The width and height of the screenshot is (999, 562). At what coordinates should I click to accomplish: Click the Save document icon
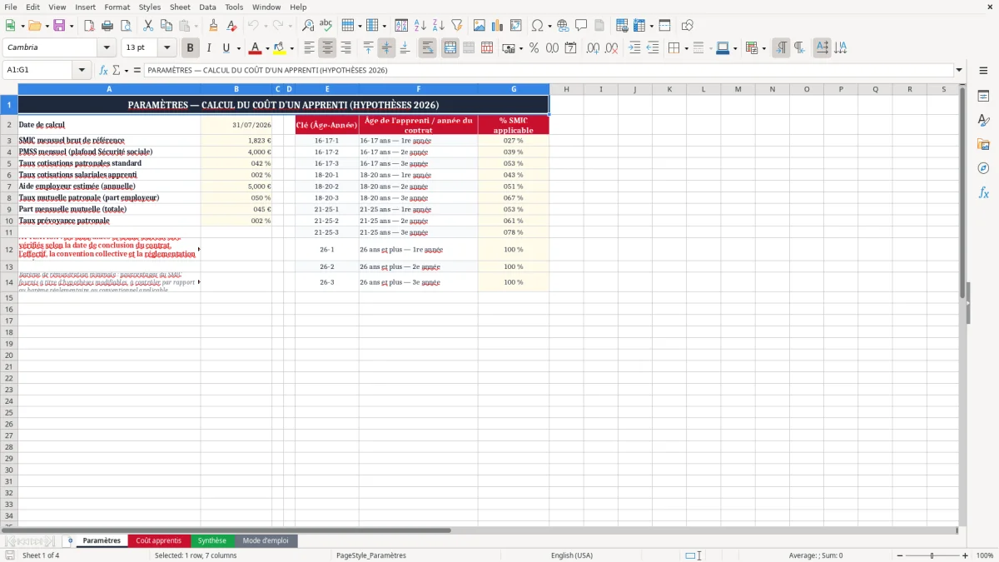(x=59, y=26)
